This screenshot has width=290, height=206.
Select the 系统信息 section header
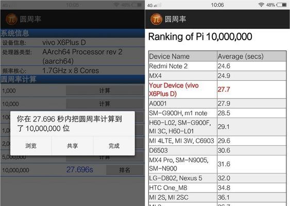(x=73, y=33)
